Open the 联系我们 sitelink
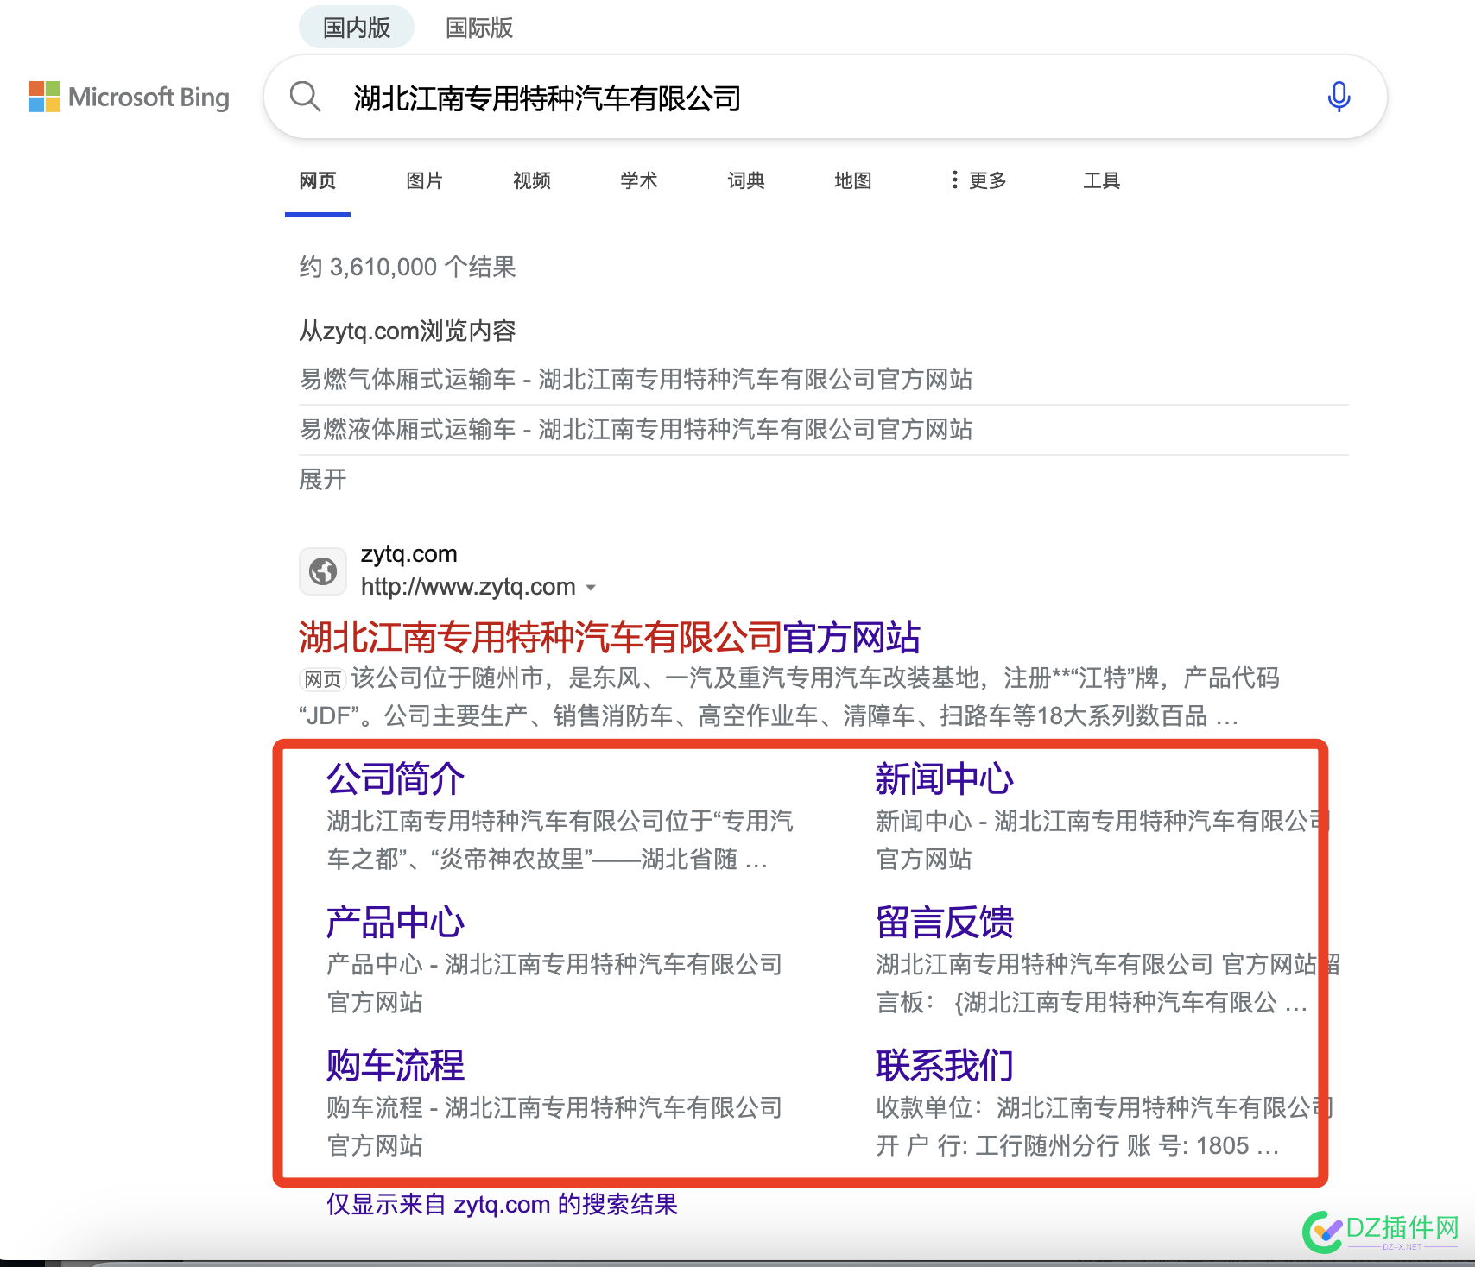The width and height of the screenshot is (1475, 1267). tap(945, 1065)
